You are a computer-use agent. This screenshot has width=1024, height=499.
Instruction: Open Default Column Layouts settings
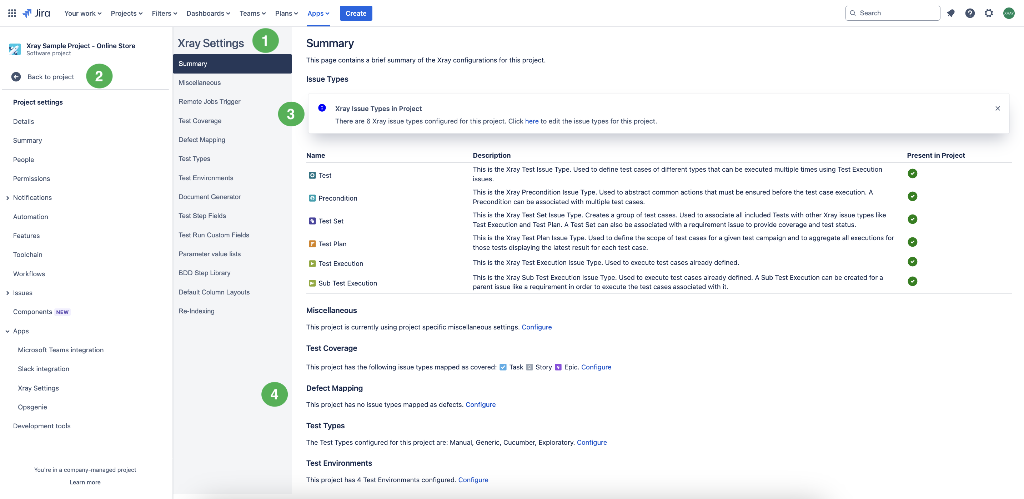click(x=232, y=292)
